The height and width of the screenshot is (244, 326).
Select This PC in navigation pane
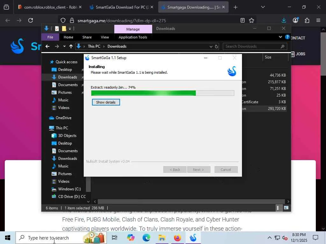point(62,128)
